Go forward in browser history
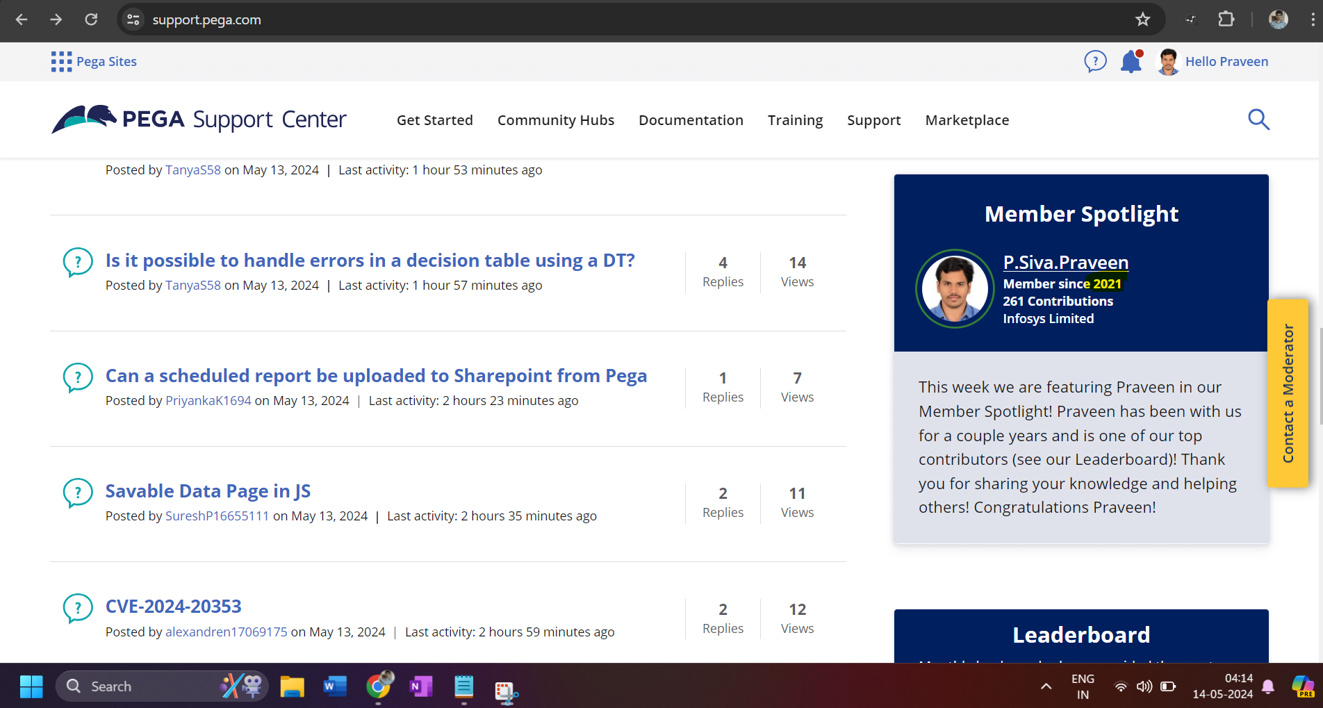The width and height of the screenshot is (1323, 708). tap(56, 19)
